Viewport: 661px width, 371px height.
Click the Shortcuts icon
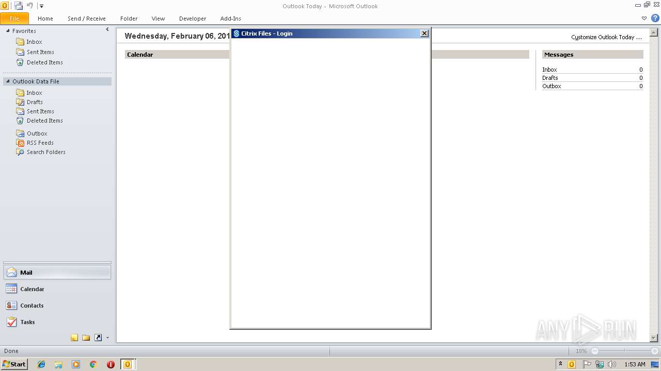click(x=98, y=338)
